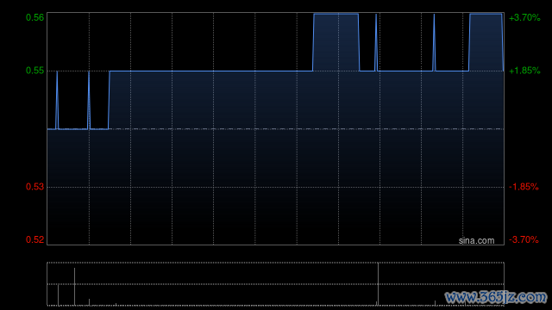Click the 0.52 price axis label
Viewport: 552px width, 310px height.
pos(34,239)
